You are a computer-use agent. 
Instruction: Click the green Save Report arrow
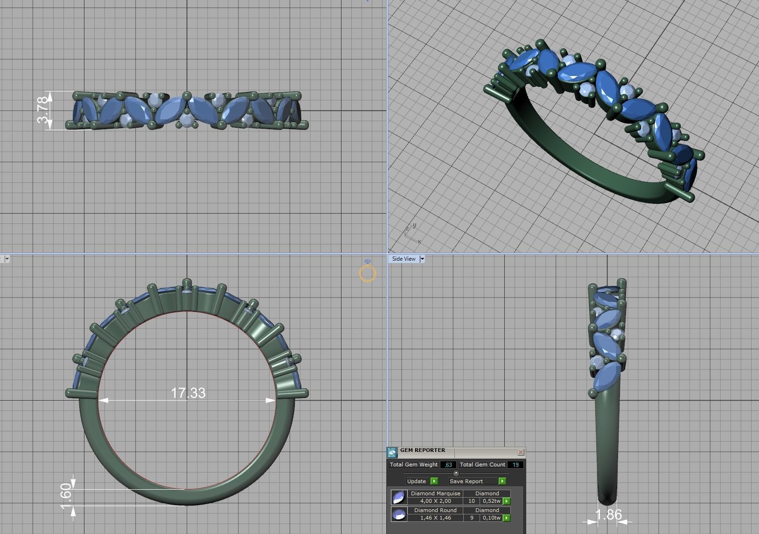click(x=502, y=481)
